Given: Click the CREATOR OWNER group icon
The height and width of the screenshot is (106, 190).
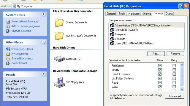Looking at the screenshot, I should pos(112,30).
